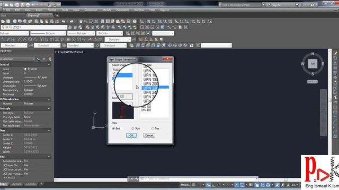Click the Lineweight display icon in status bar
Image resolution: width=339 pixels, height=190 pixels.
(x=251, y=185)
